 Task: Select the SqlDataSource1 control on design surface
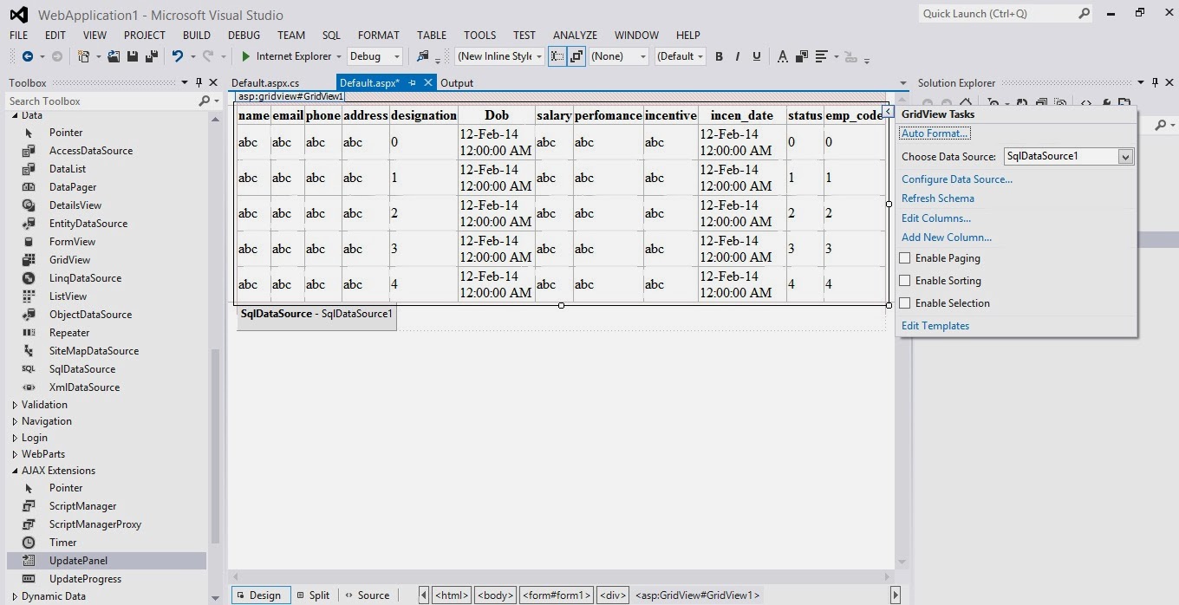316,315
